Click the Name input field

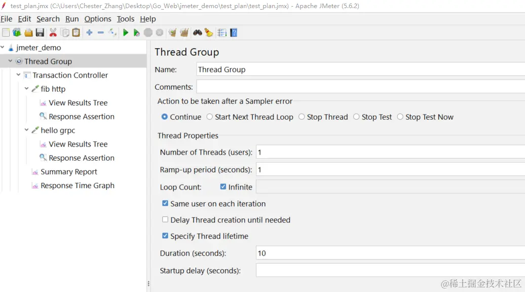[361, 69]
